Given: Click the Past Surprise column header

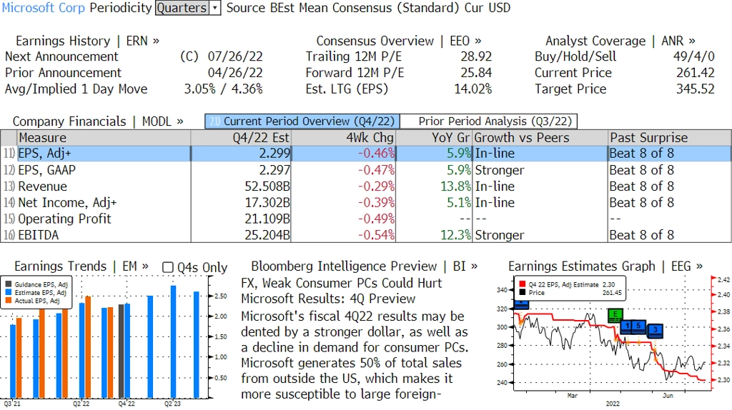Looking at the screenshot, I should (x=669, y=138).
